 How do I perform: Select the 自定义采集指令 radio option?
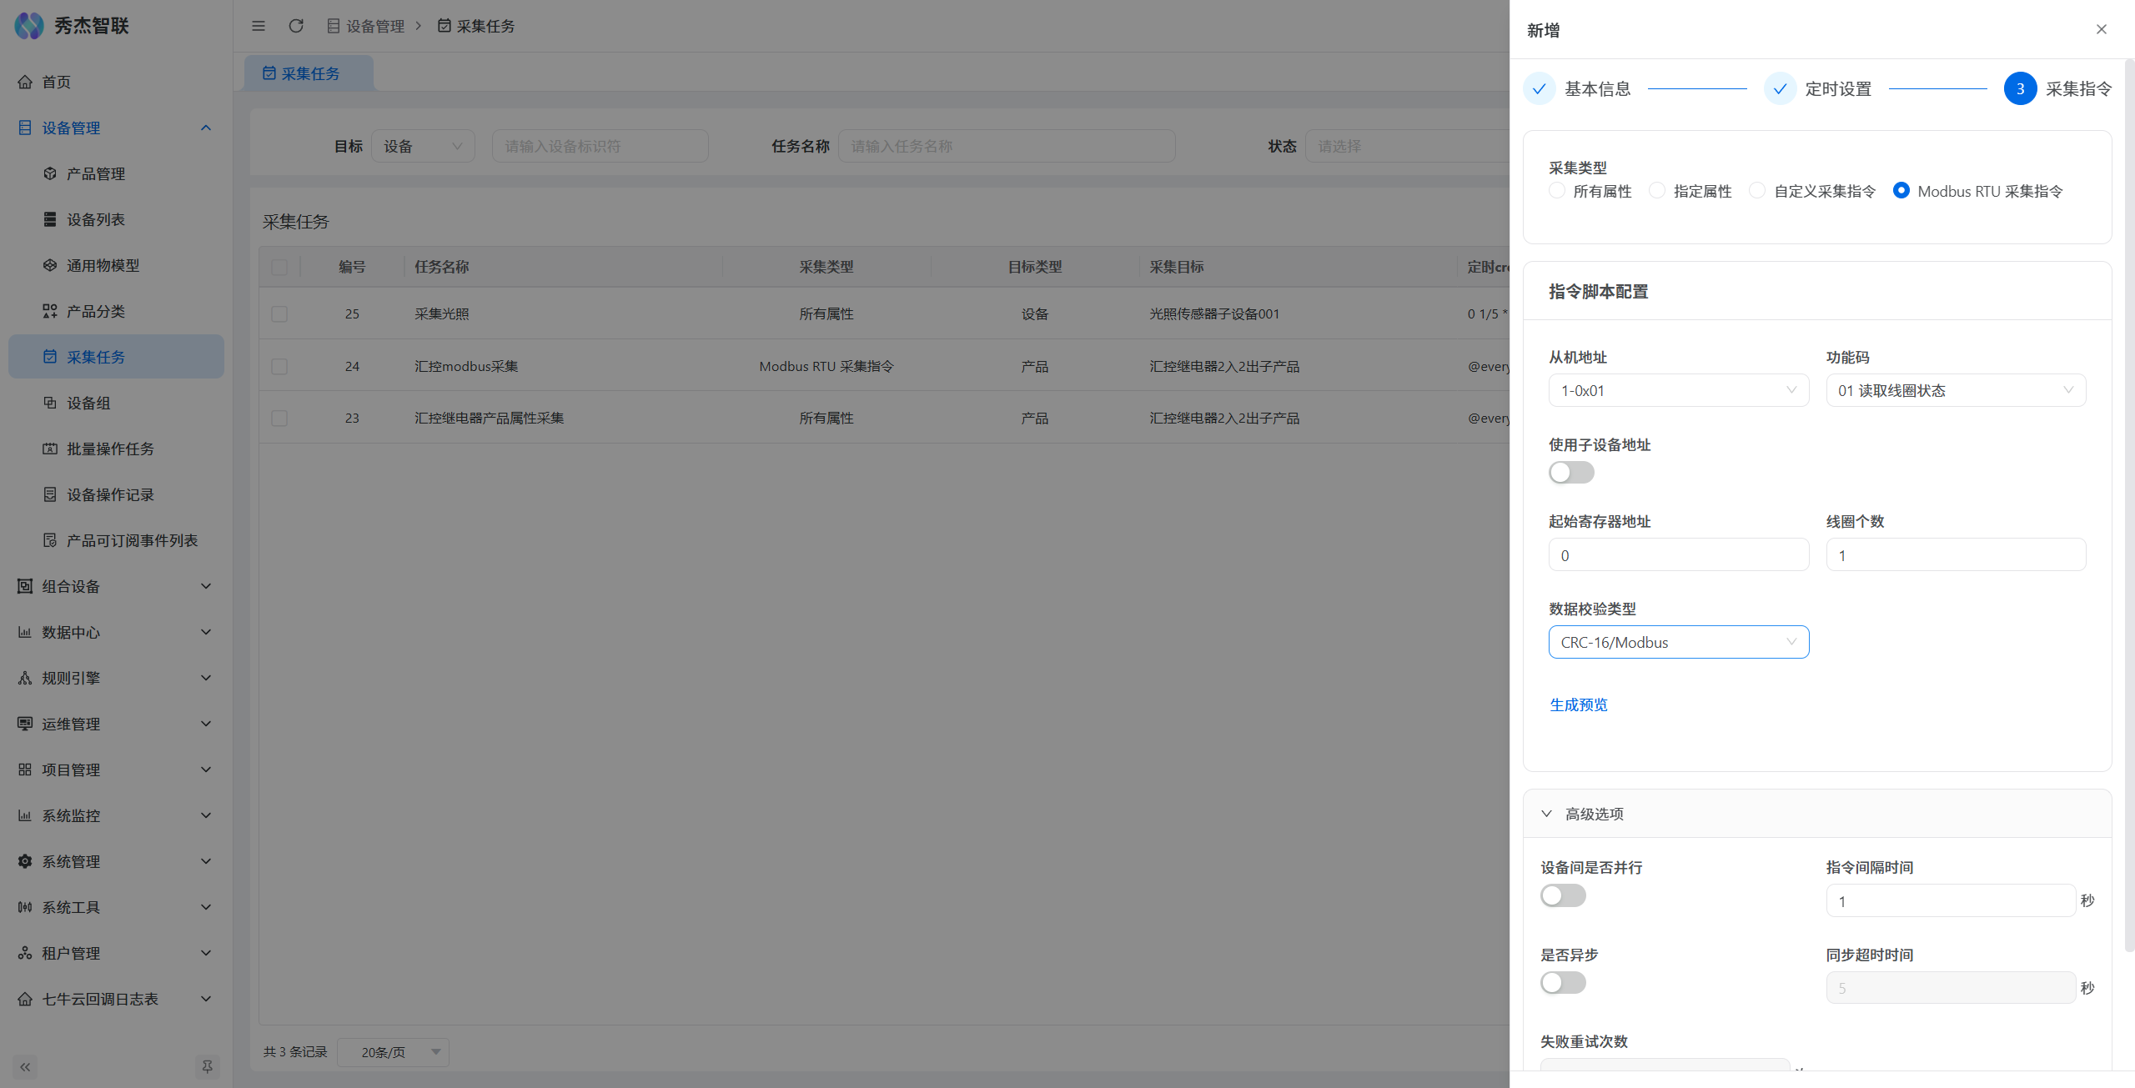[1757, 191]
